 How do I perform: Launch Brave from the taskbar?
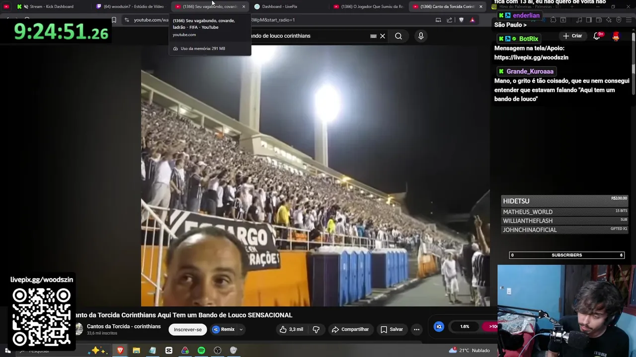coord(120,351)
